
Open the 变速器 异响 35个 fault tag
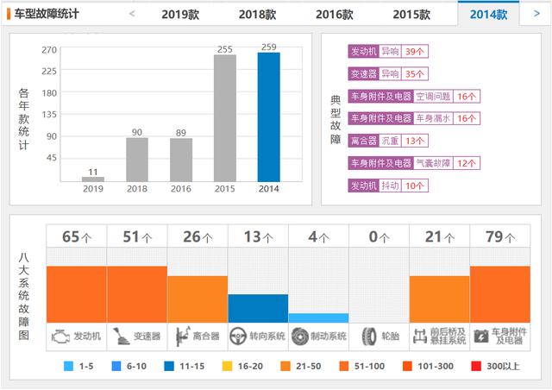388,74
